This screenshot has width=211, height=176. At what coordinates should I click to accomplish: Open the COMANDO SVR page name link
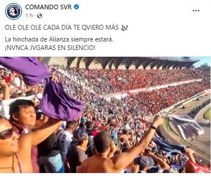coord(48,7)
